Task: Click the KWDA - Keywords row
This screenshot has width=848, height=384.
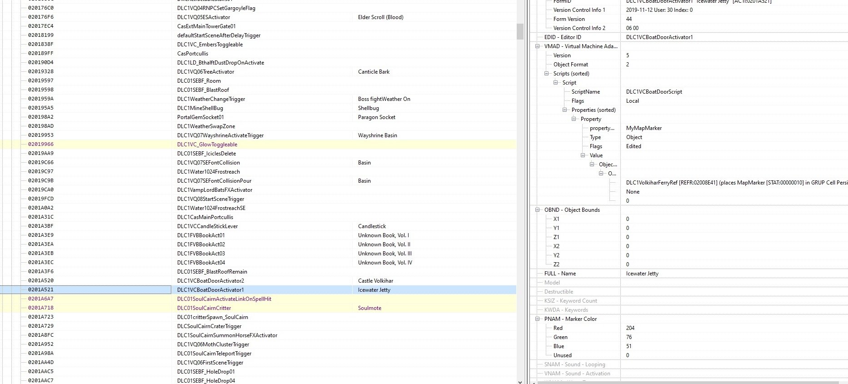Action: 689,310
